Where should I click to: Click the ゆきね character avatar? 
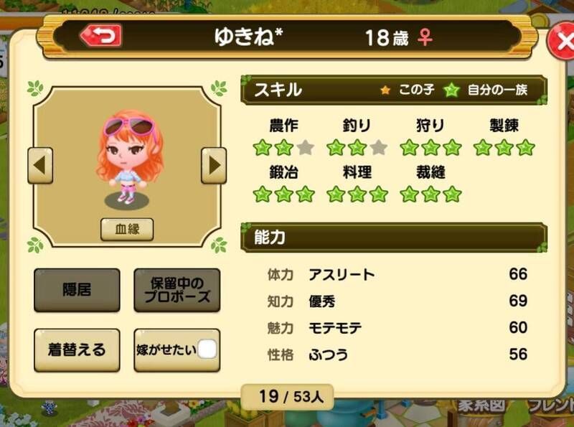128,157
